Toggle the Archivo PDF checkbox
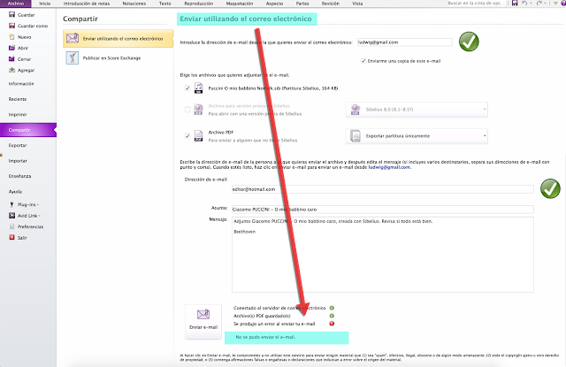The width and height of the screenshot is (566, 367). [x=187, y=136]
